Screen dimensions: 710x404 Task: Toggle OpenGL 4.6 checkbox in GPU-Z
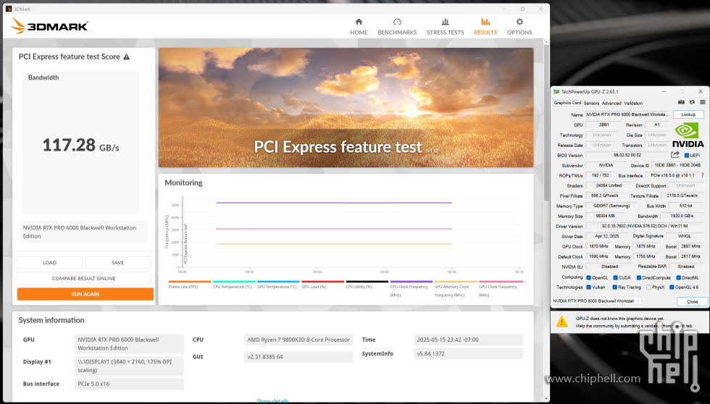(x=672, y=287)
